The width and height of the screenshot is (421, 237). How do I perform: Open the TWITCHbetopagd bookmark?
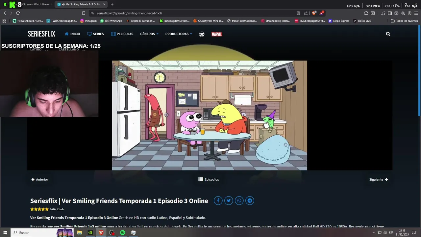coord(62,21)
